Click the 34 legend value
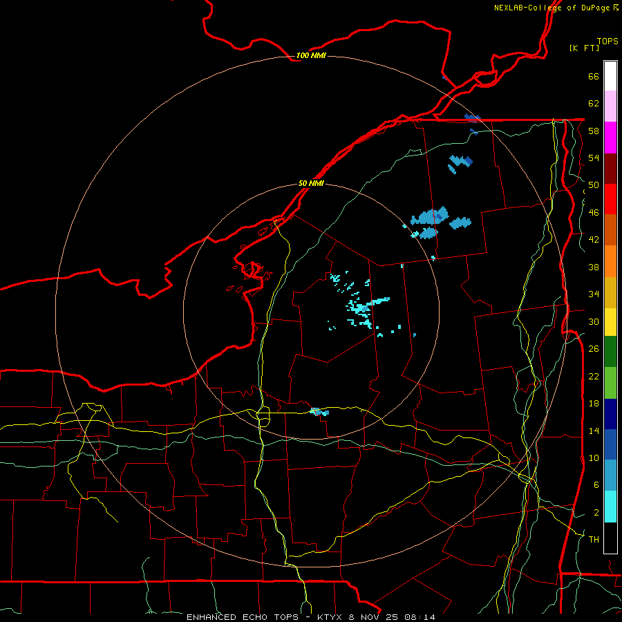The height and width of the screenshot is (622, 622). click(x=594, y=294)
